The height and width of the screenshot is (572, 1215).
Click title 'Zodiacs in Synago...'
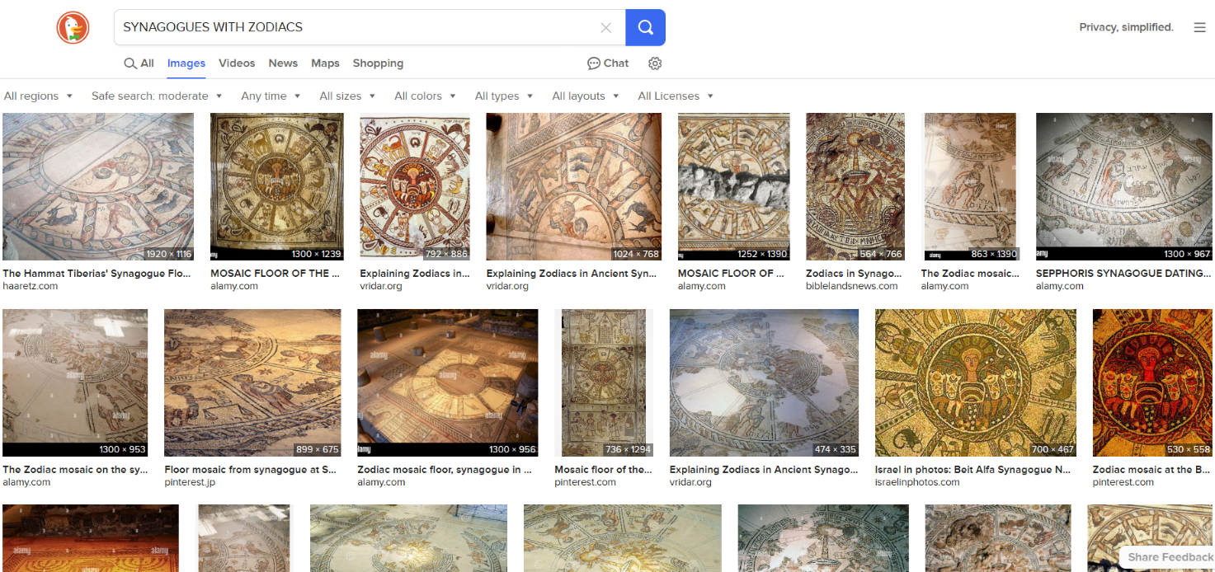pos(854,274)
